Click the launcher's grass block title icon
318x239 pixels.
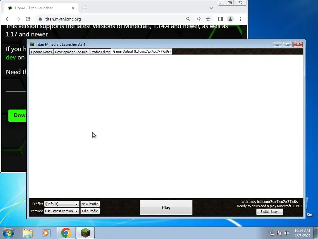tap(32, 44)
